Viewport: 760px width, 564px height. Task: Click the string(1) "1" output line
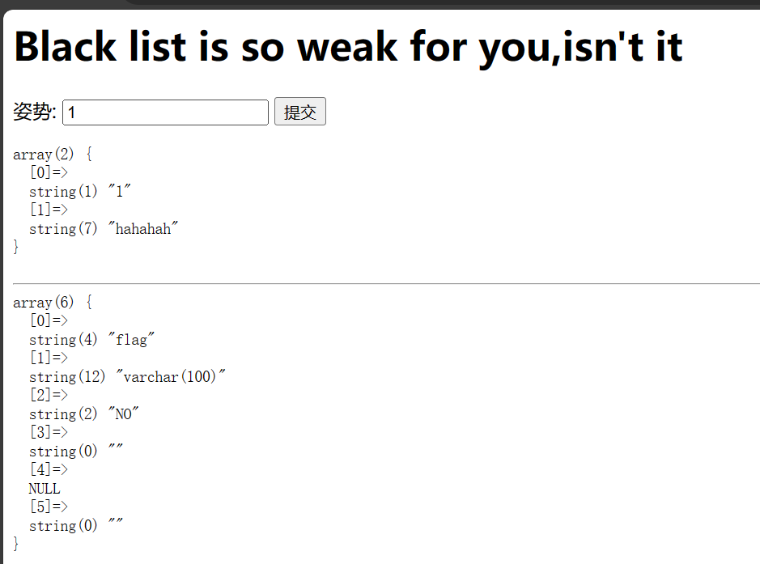click(x=80, y=192)
